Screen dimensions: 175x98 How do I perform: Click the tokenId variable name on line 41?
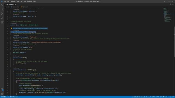pyautogui.click(x=26, y=47)
